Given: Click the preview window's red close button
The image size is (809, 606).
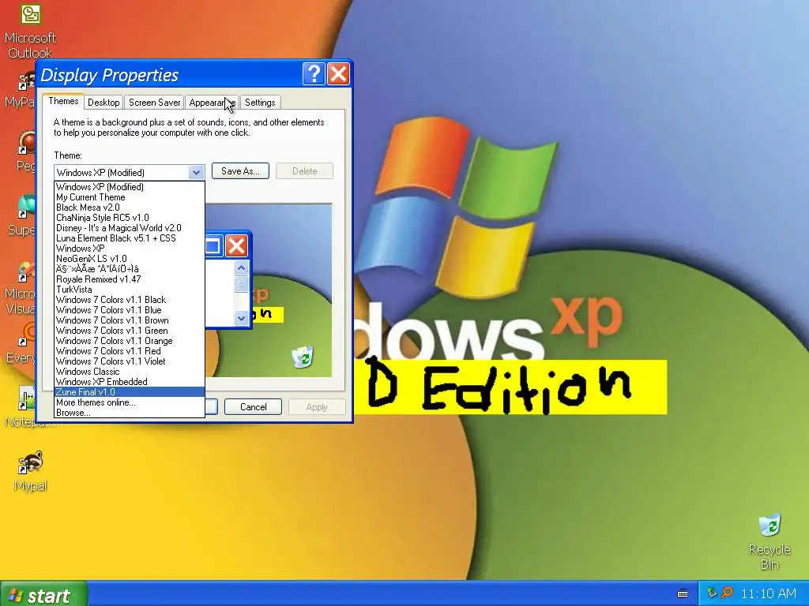Looking at the screenshot, I should point(237,246).
